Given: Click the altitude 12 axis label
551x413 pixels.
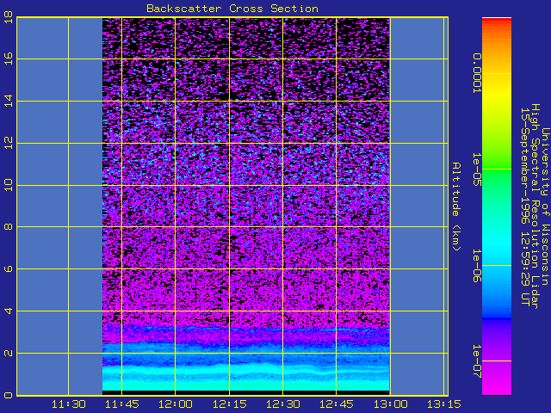Looking at the screenshot, I should tap(9, 143).
